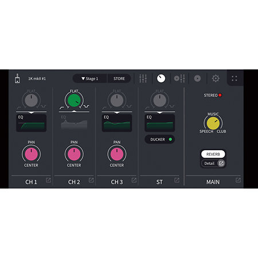
Task: Collapse ST EQ with the triangle
Action: (x=160, y=113)
